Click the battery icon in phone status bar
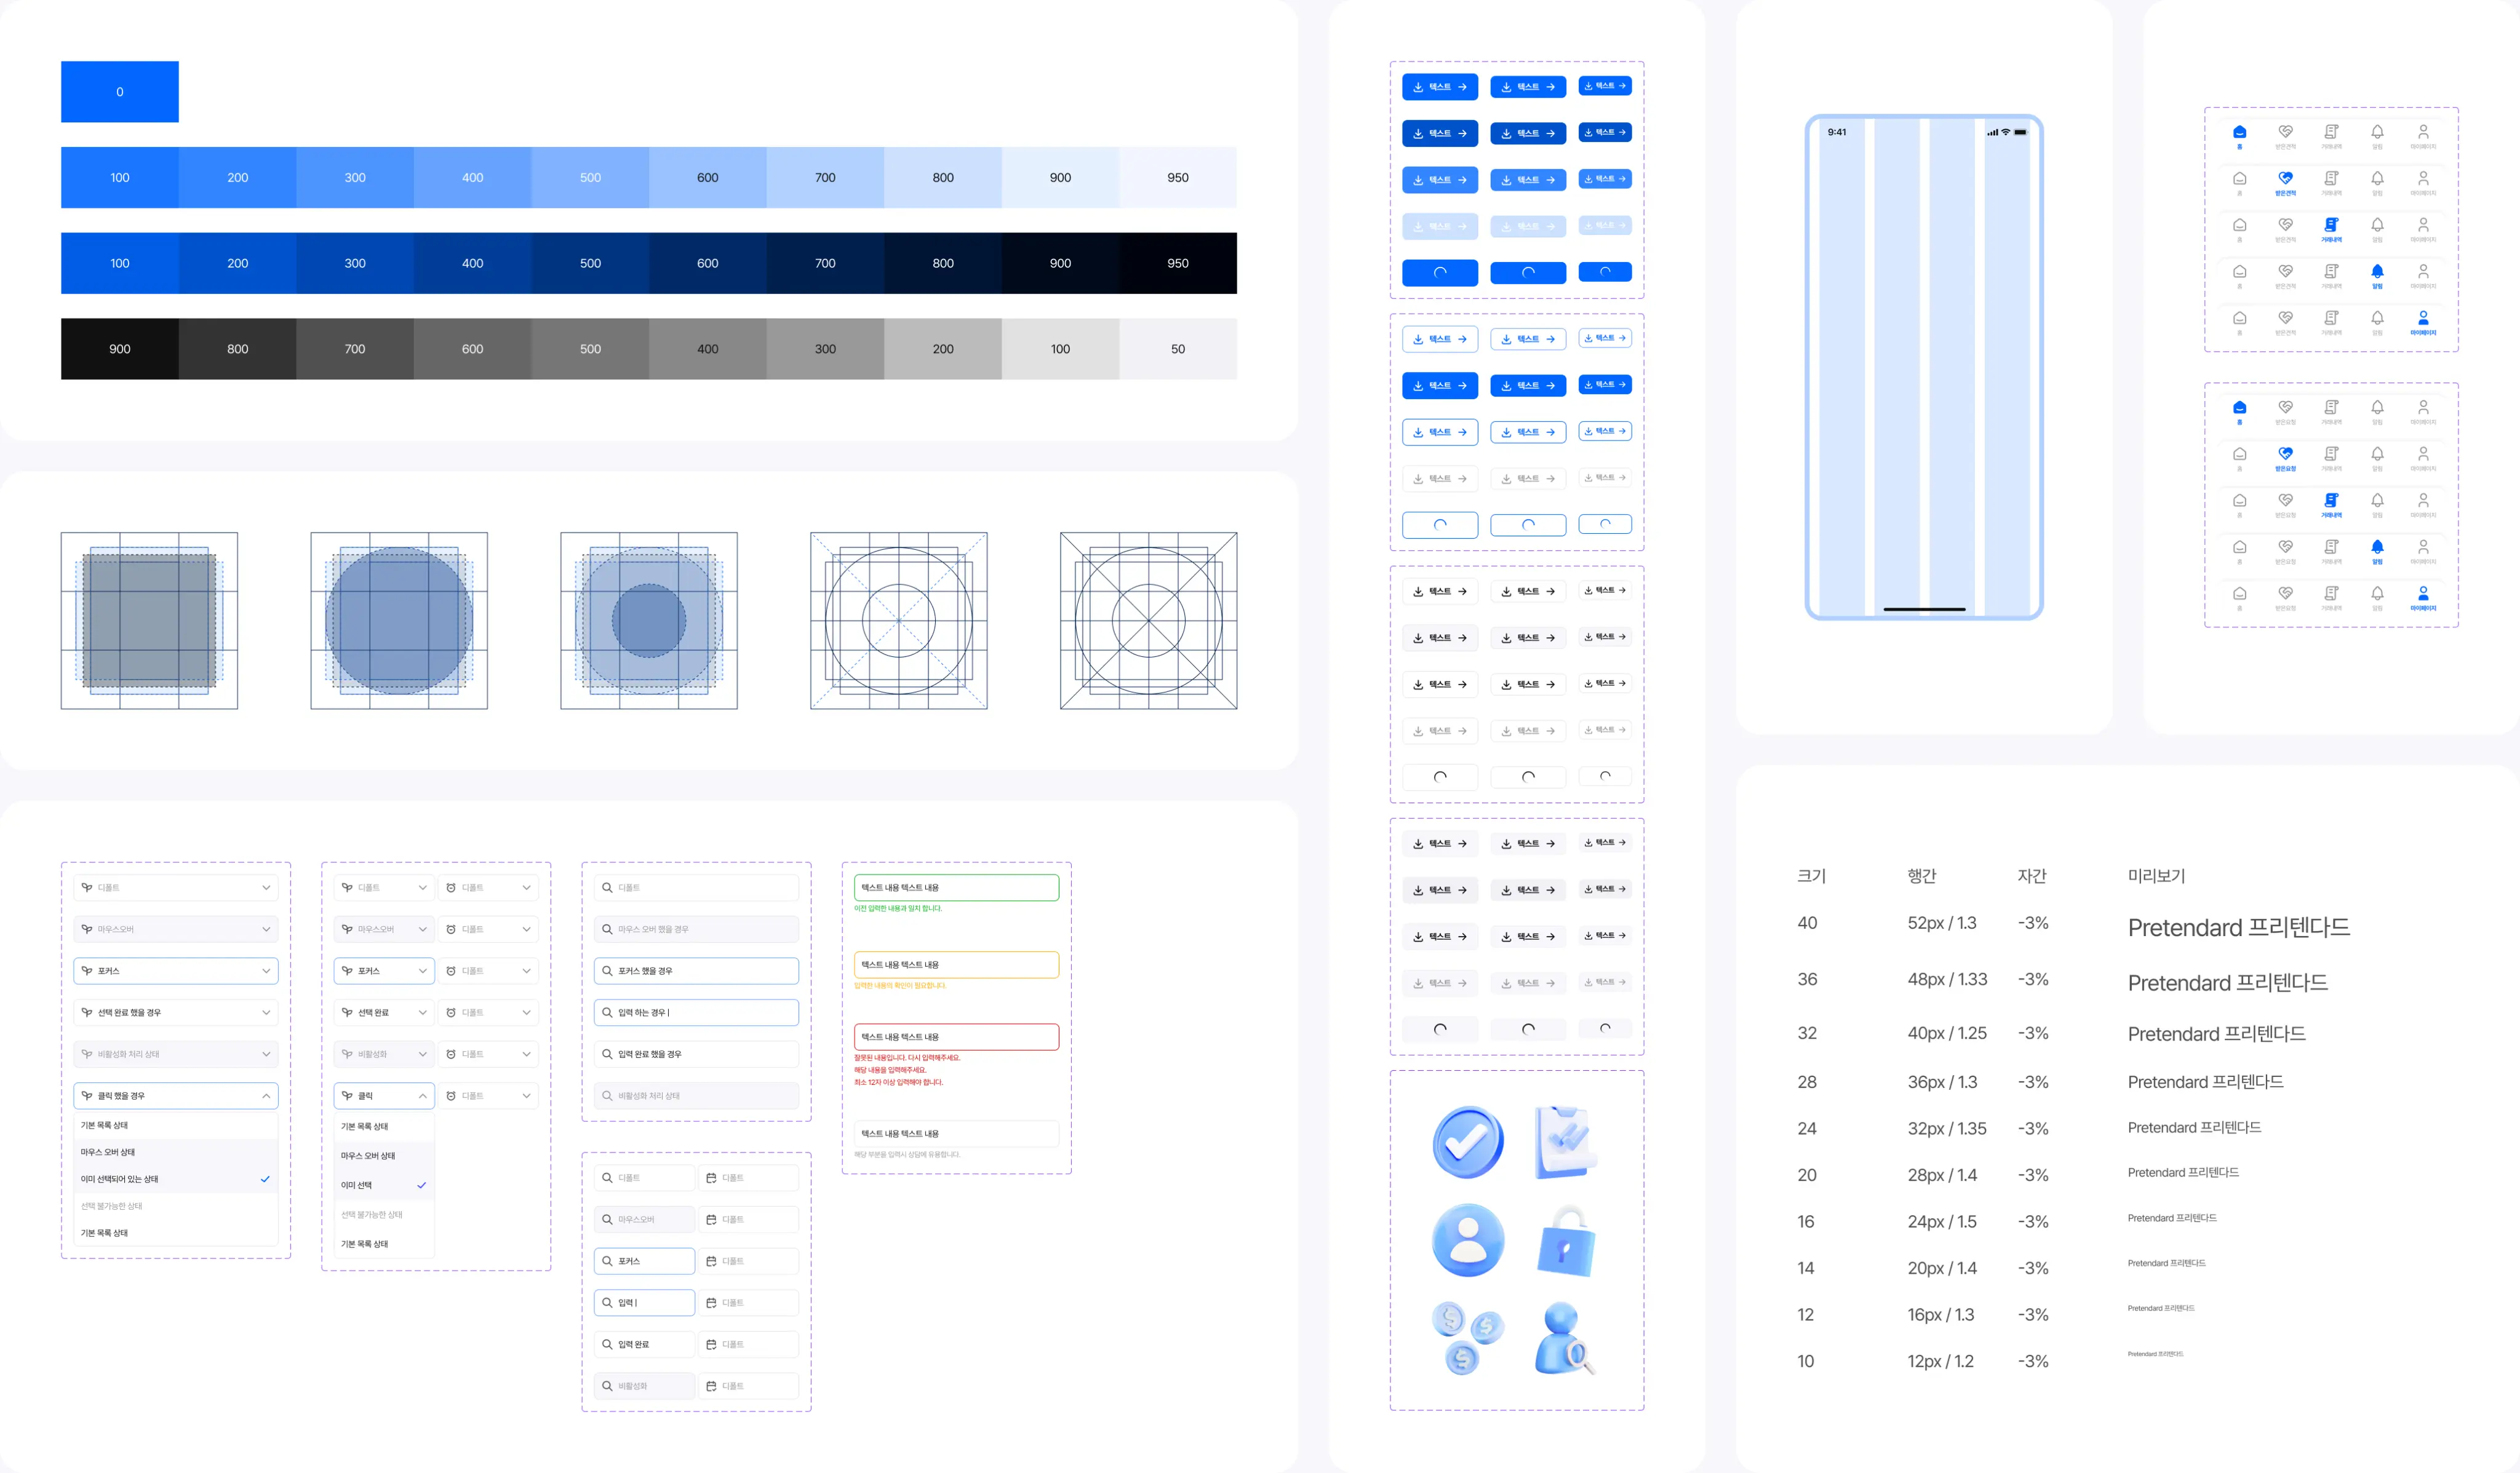Image resolution: width=2520 pixels, height=1473 pixels. click(x=2020, y=132)
